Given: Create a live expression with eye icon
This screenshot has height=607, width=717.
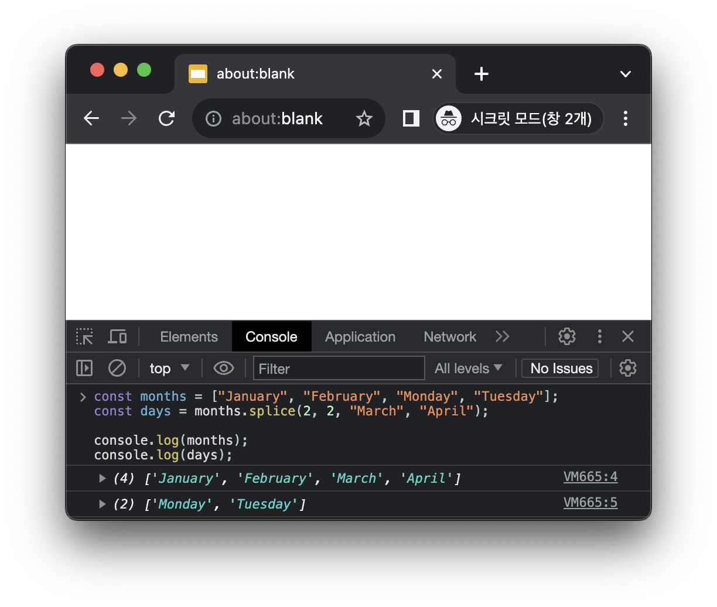Looking at the screenshot, I should 224,368.
